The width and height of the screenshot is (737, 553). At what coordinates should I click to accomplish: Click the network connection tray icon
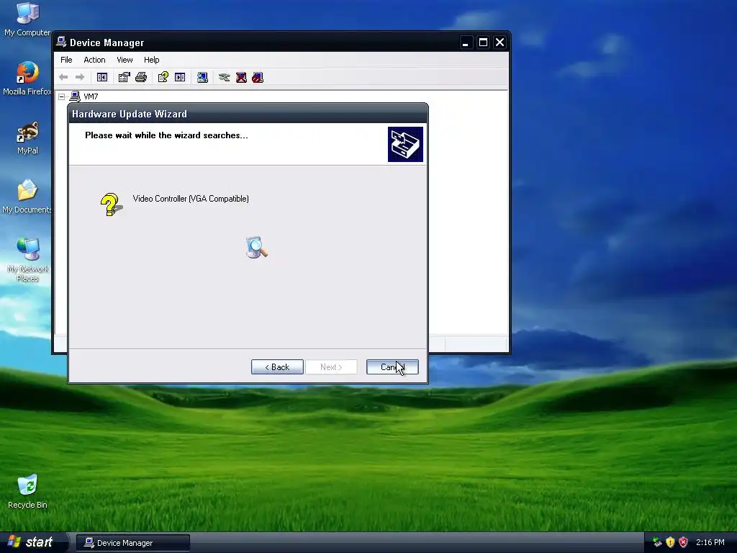coord(657,542)
